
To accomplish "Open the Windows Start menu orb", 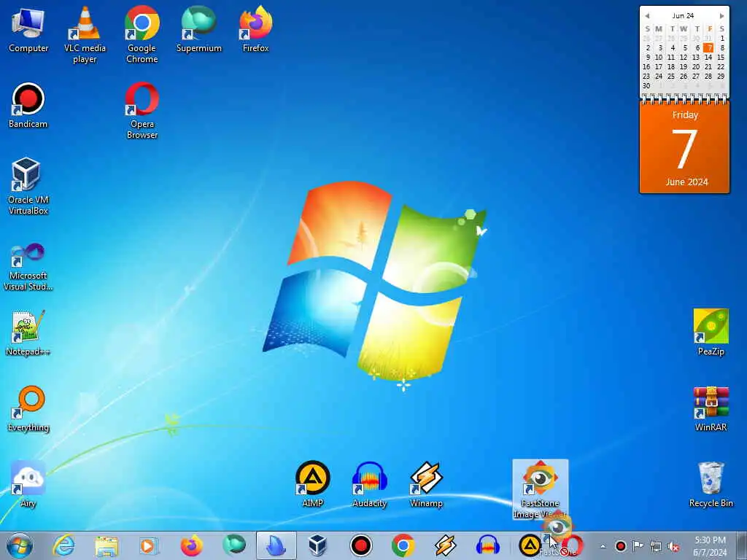I will coord(20,545).
